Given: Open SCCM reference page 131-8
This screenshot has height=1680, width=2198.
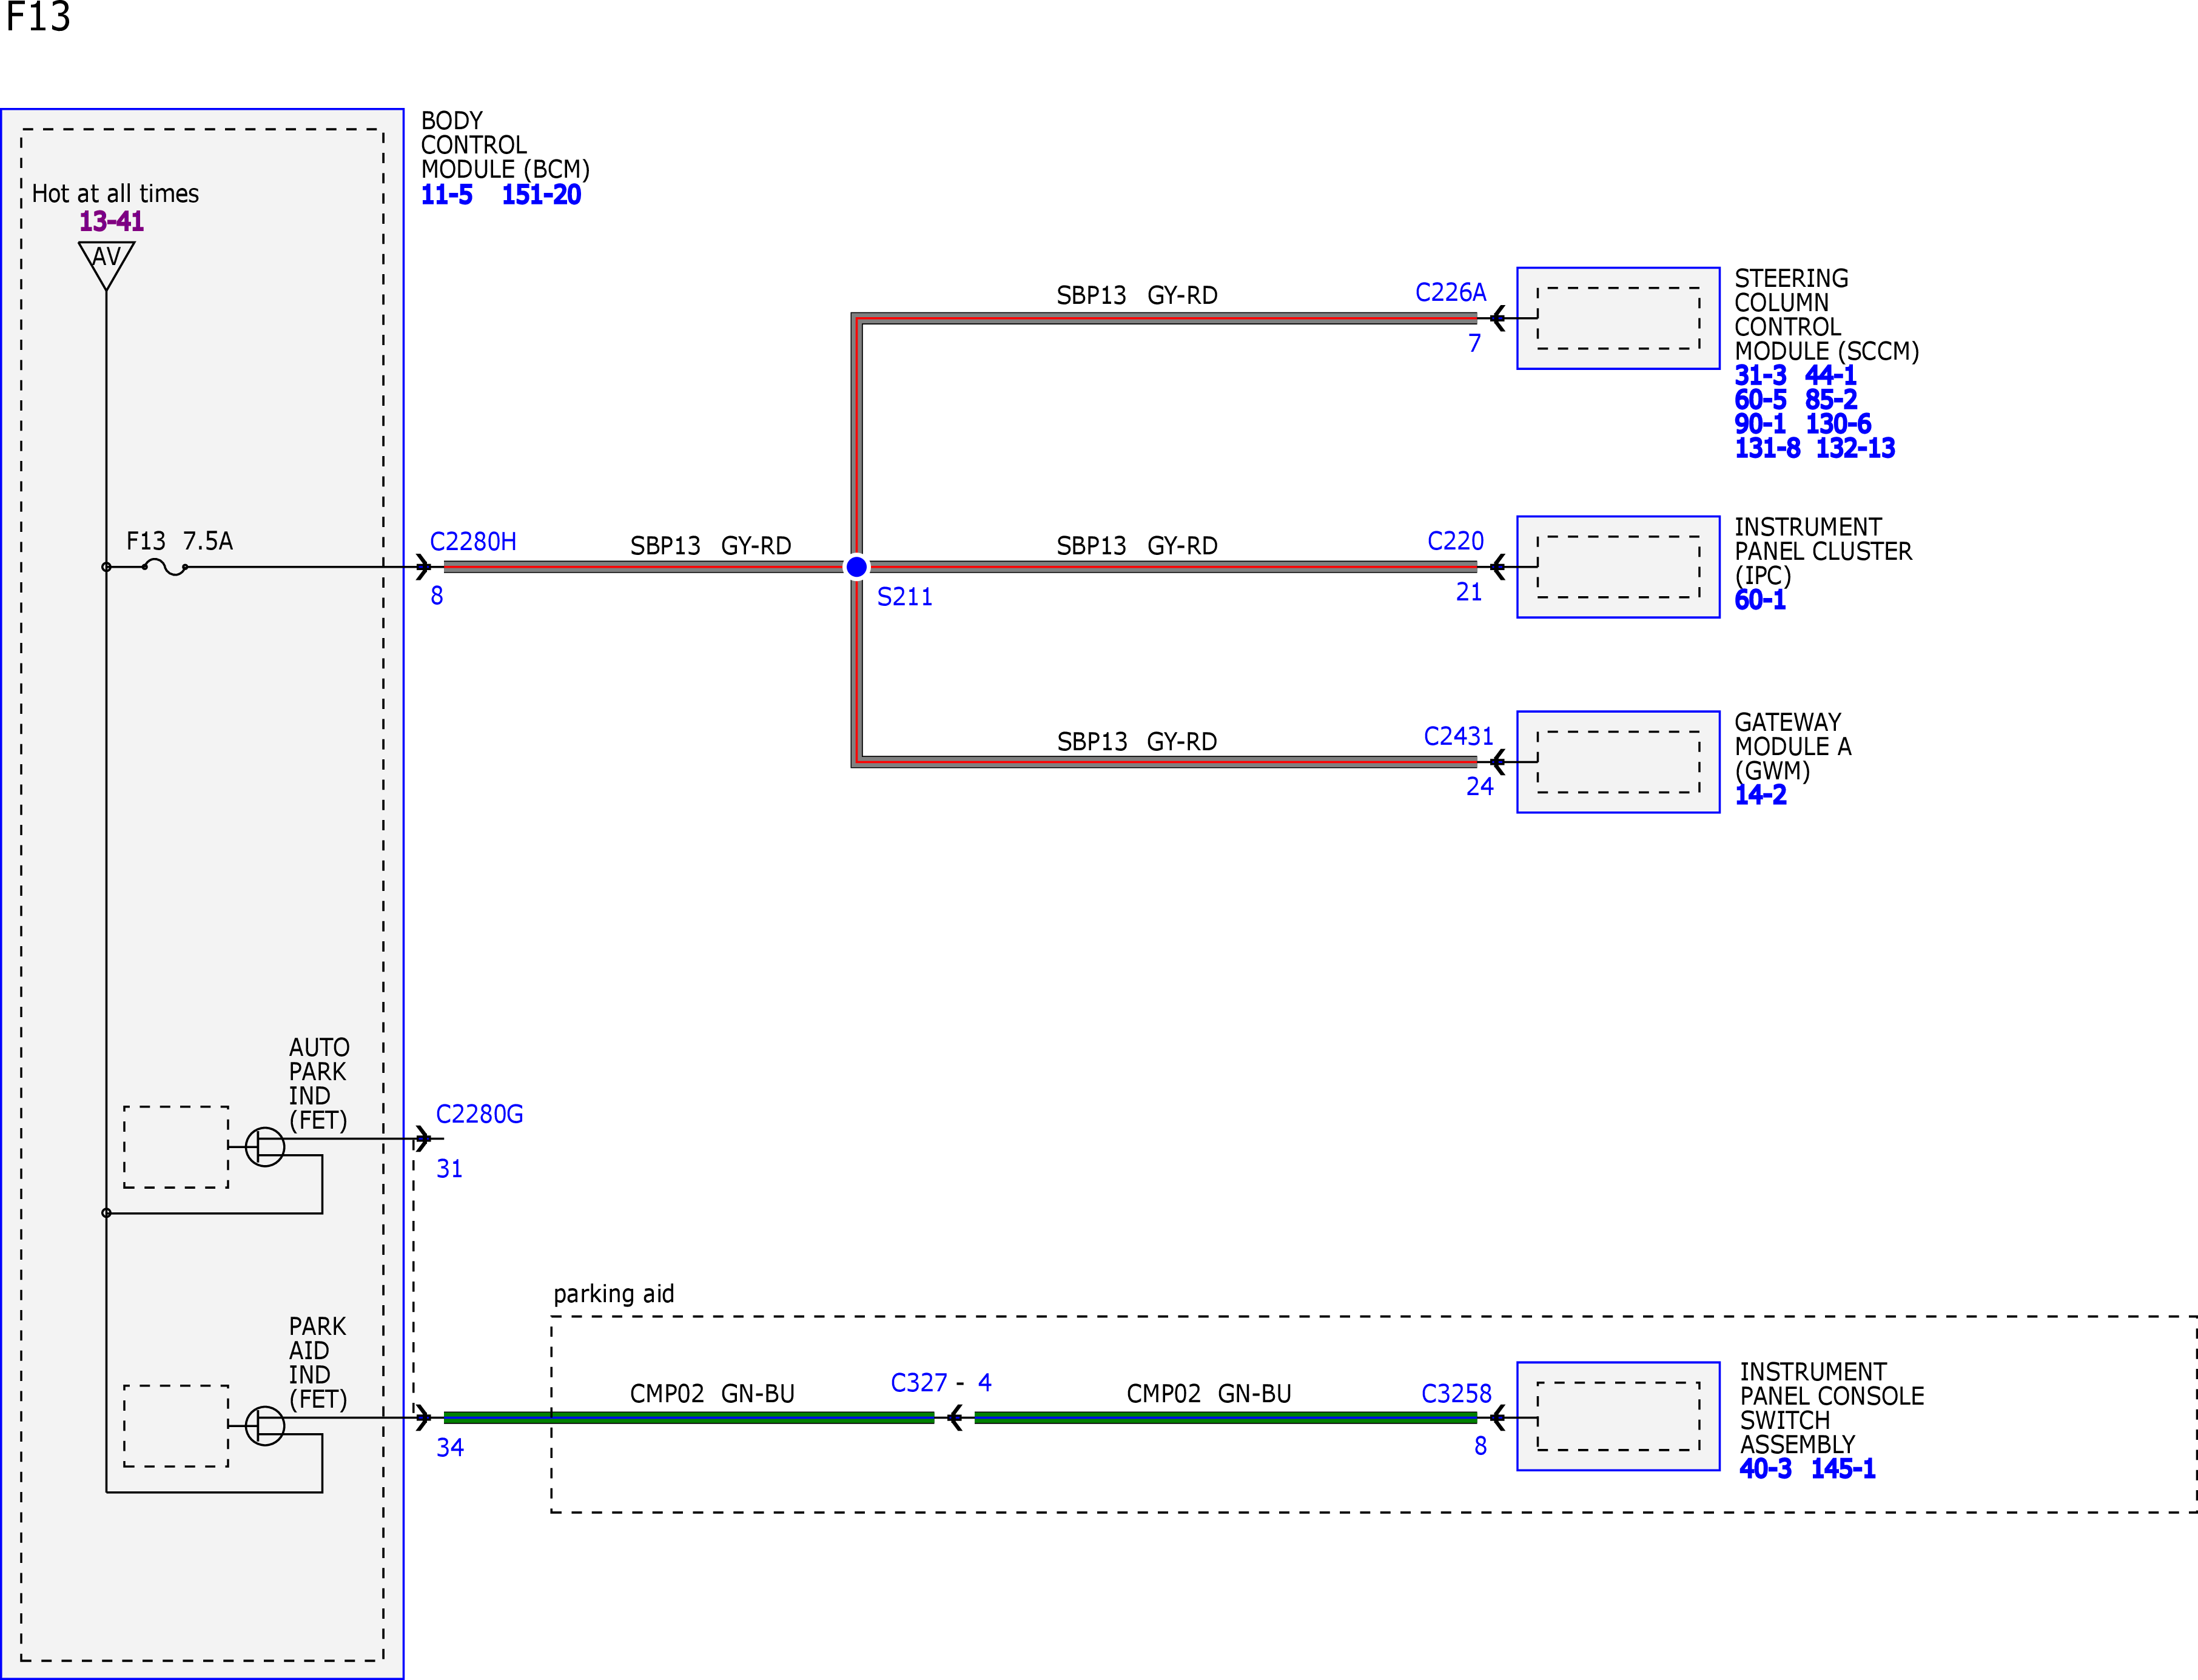Looking at the screenshot, I should tap(1767, 448).
